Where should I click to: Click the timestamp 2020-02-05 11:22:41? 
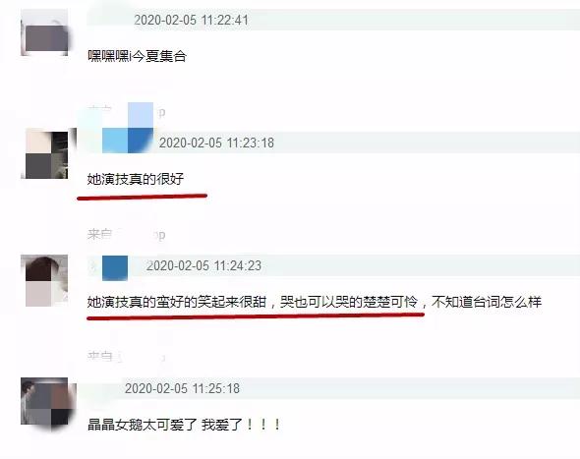click(191, 20)
